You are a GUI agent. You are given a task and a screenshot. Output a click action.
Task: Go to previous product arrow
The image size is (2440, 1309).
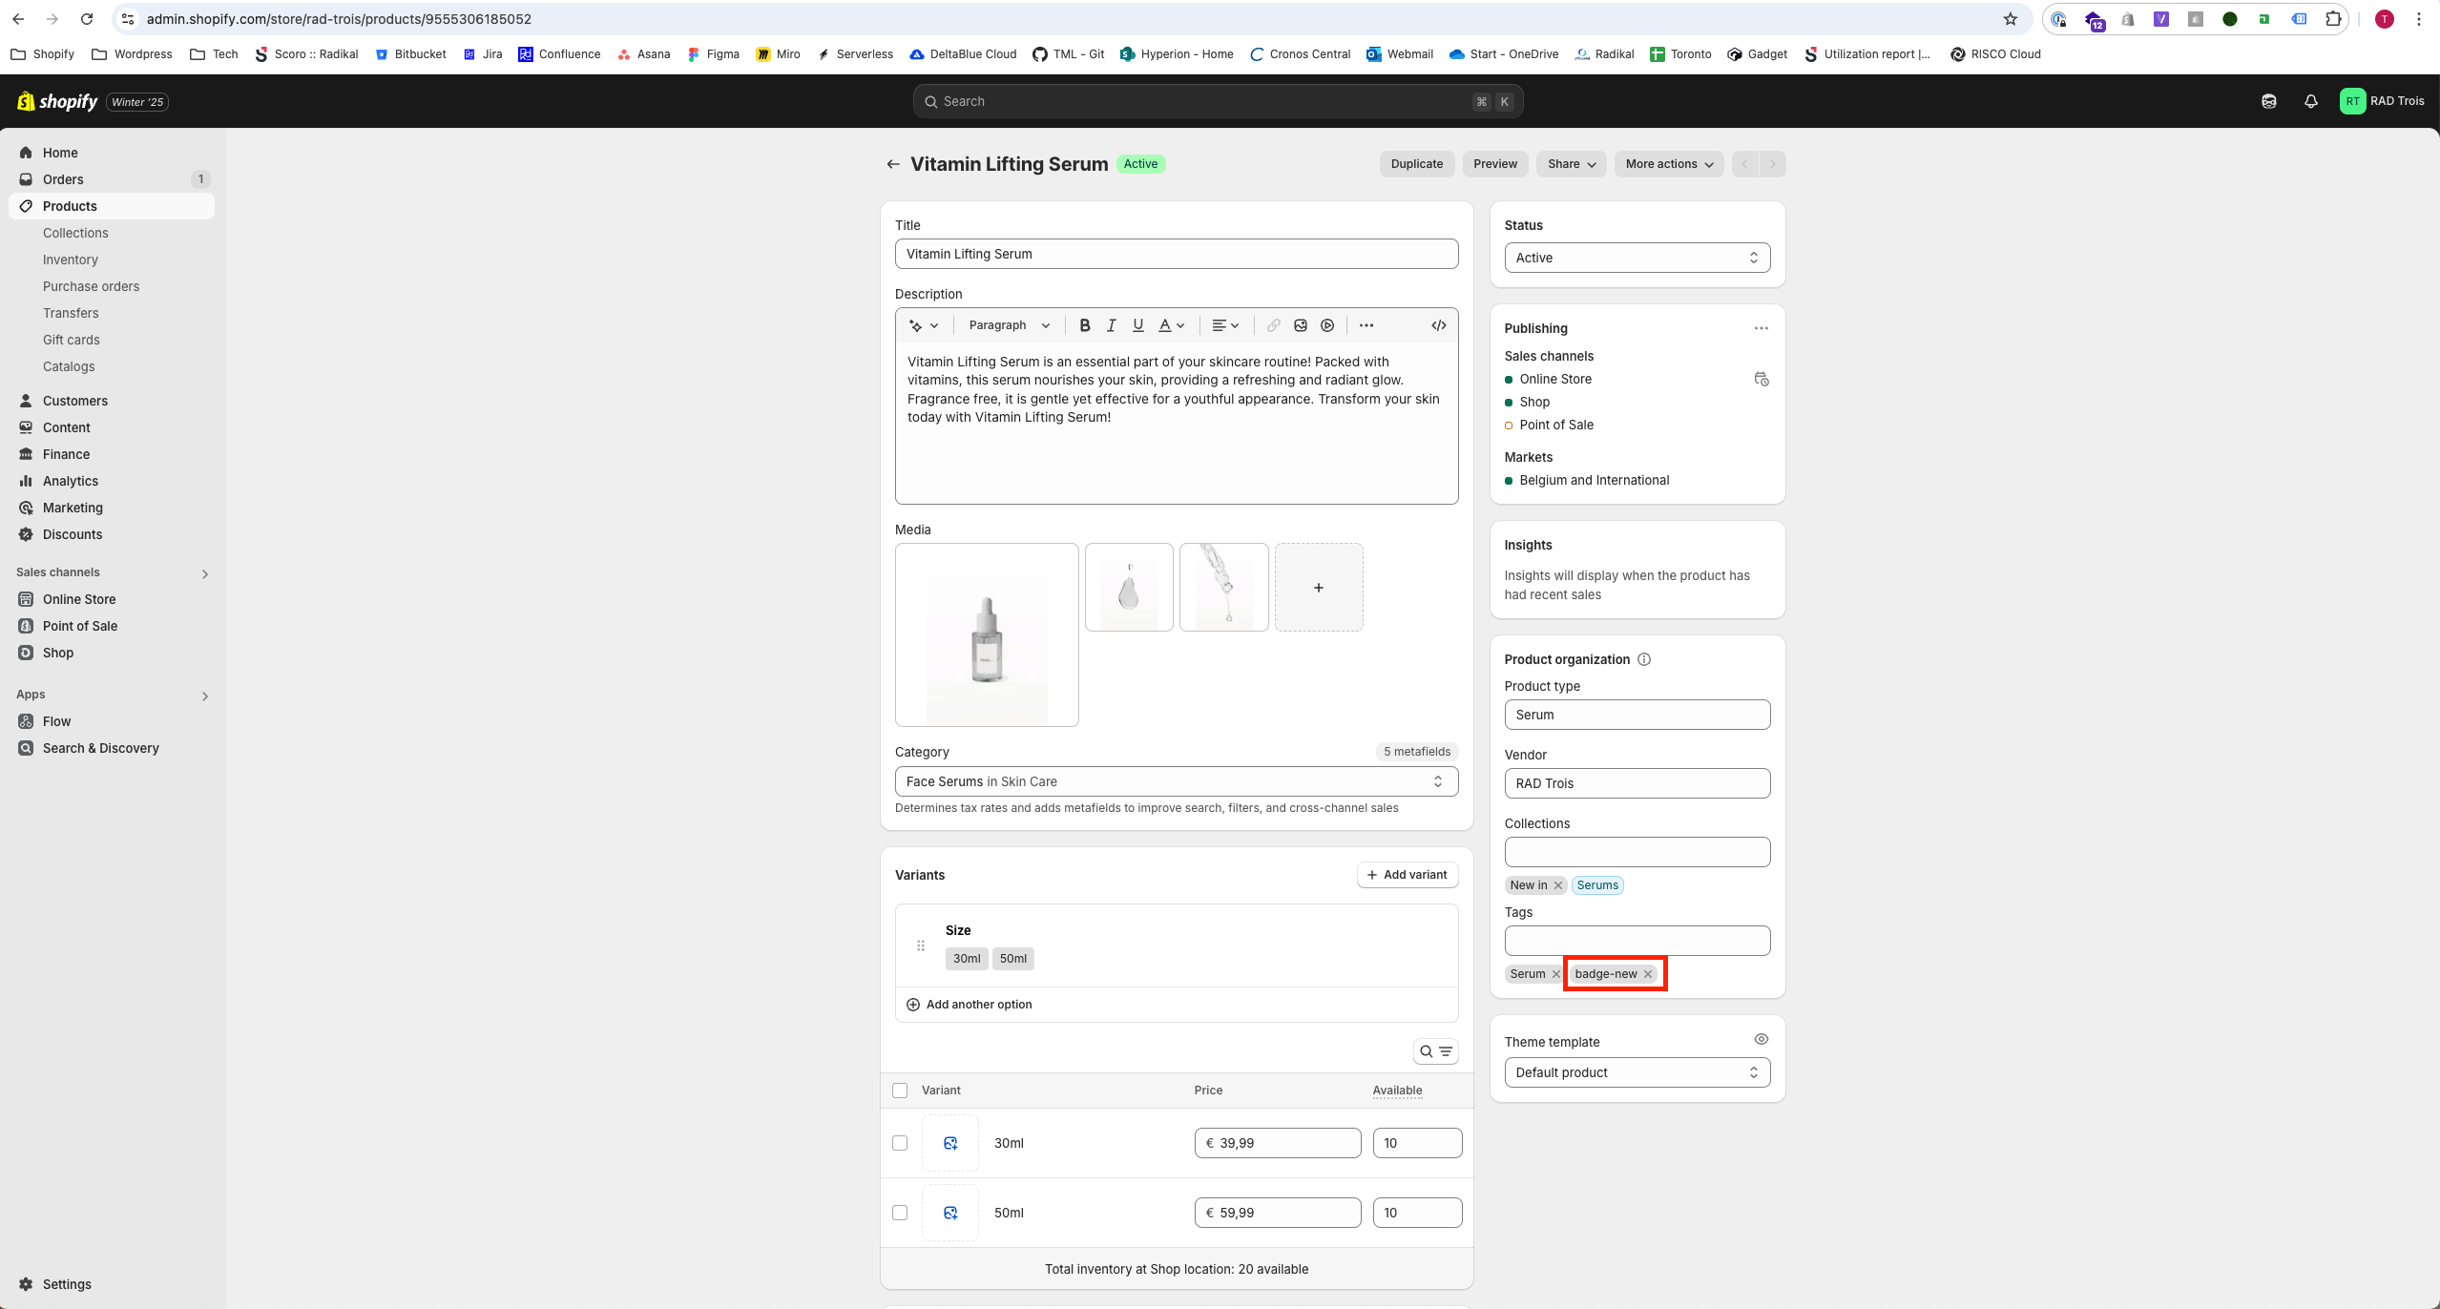coord(1745,164)
